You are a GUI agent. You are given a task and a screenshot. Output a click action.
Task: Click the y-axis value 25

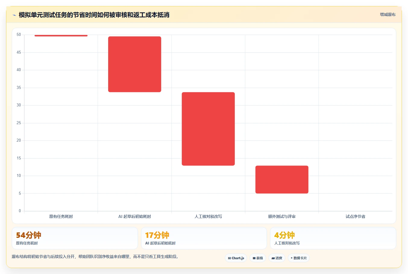click(19, 123)
